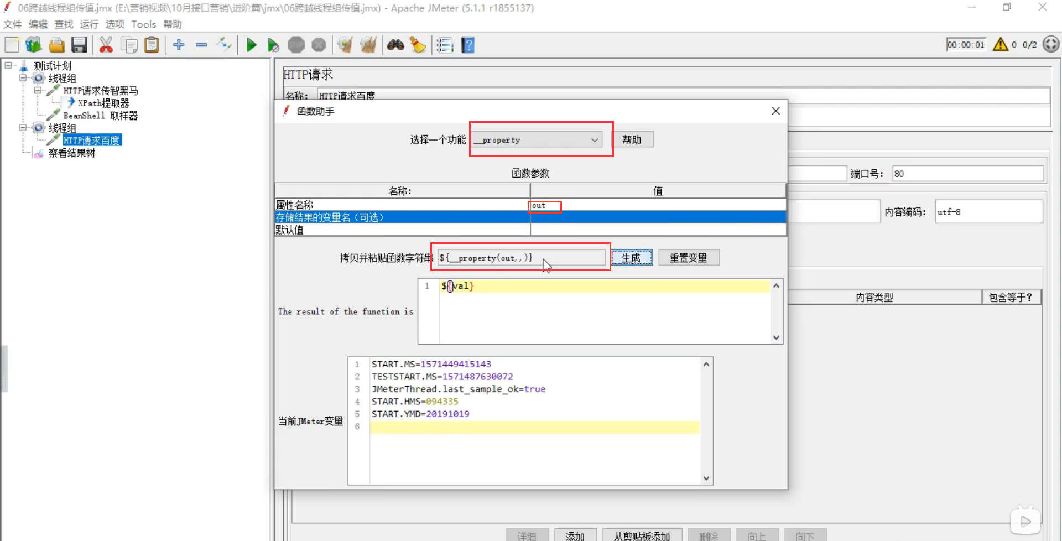Viewport: 1062px width, 541px height.
Task: Click the 帮助 button in function helper
Action: coord(632,139)
